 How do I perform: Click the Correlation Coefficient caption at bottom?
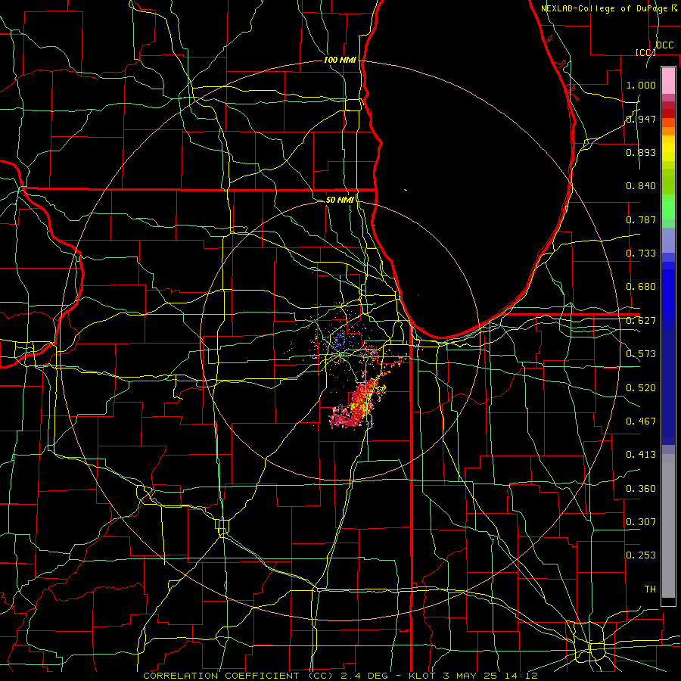click(x=340, y=676)
